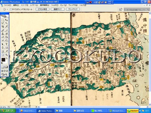
Task: Open the 編集 menu
Action: pos(16,5)
